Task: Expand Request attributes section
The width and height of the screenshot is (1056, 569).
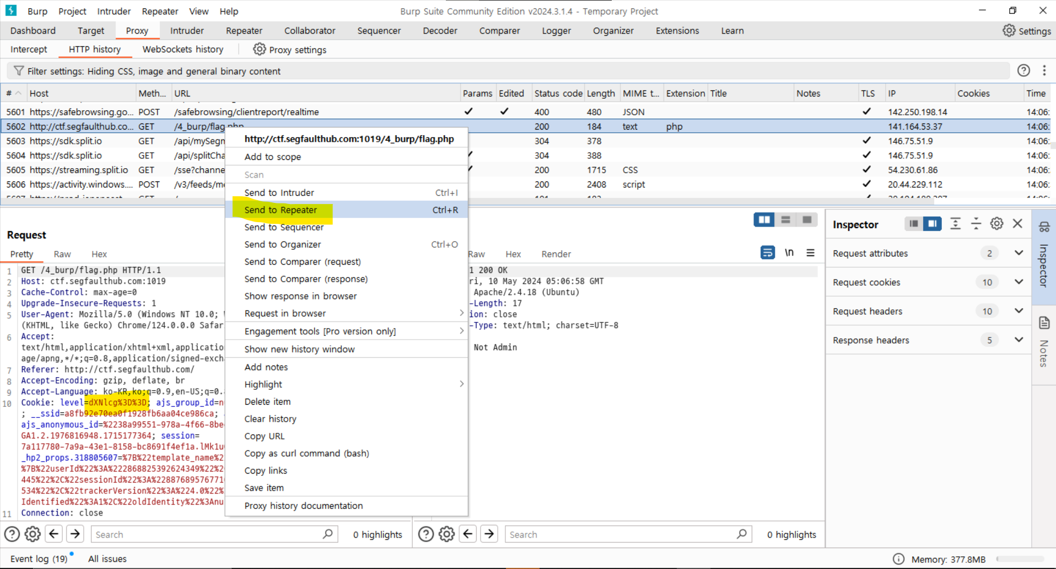Action: (1019, 253)
